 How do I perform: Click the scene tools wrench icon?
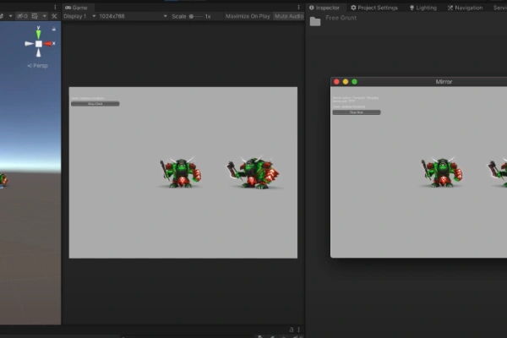click(54, 16)
